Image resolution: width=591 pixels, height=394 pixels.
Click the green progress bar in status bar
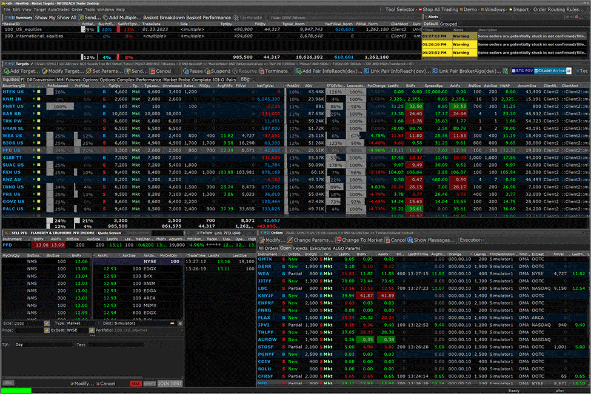pos(16,390)
